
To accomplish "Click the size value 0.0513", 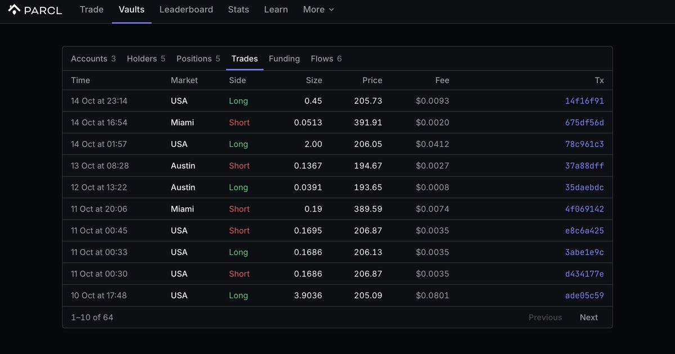I will pyautogui.click(x=308, y=123).
